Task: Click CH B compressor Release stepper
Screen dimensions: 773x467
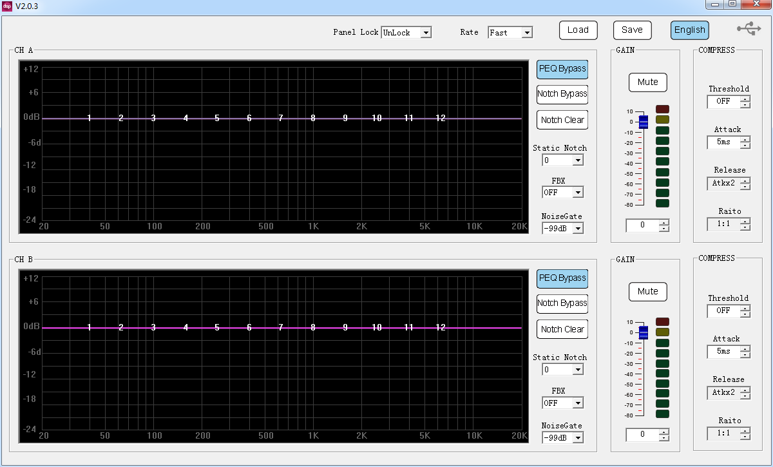Action: [745, 393]
